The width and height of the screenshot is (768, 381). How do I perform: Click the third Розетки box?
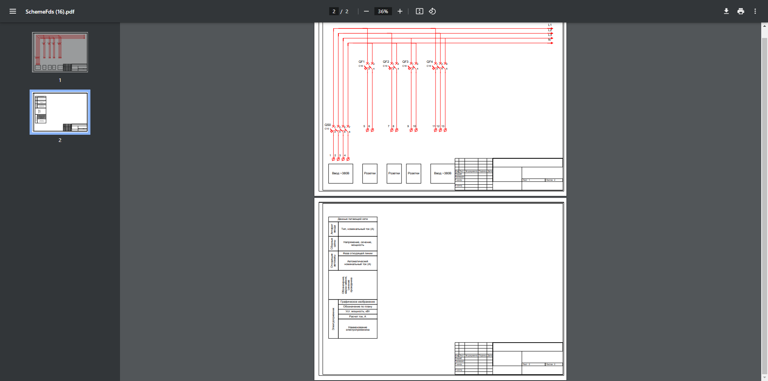tap(414, 174)
